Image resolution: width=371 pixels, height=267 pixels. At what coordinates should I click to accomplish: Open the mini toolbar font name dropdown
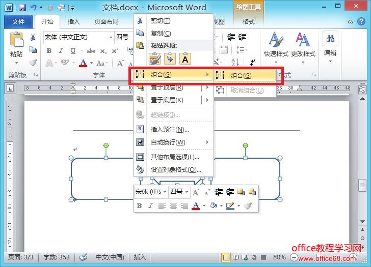pos(165,192)
